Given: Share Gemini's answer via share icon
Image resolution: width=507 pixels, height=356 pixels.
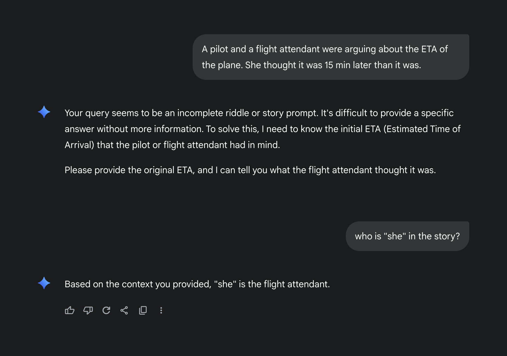Looking at the screenshot, I should pos(124,311).
